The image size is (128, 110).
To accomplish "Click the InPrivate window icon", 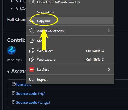I will 32,2.
